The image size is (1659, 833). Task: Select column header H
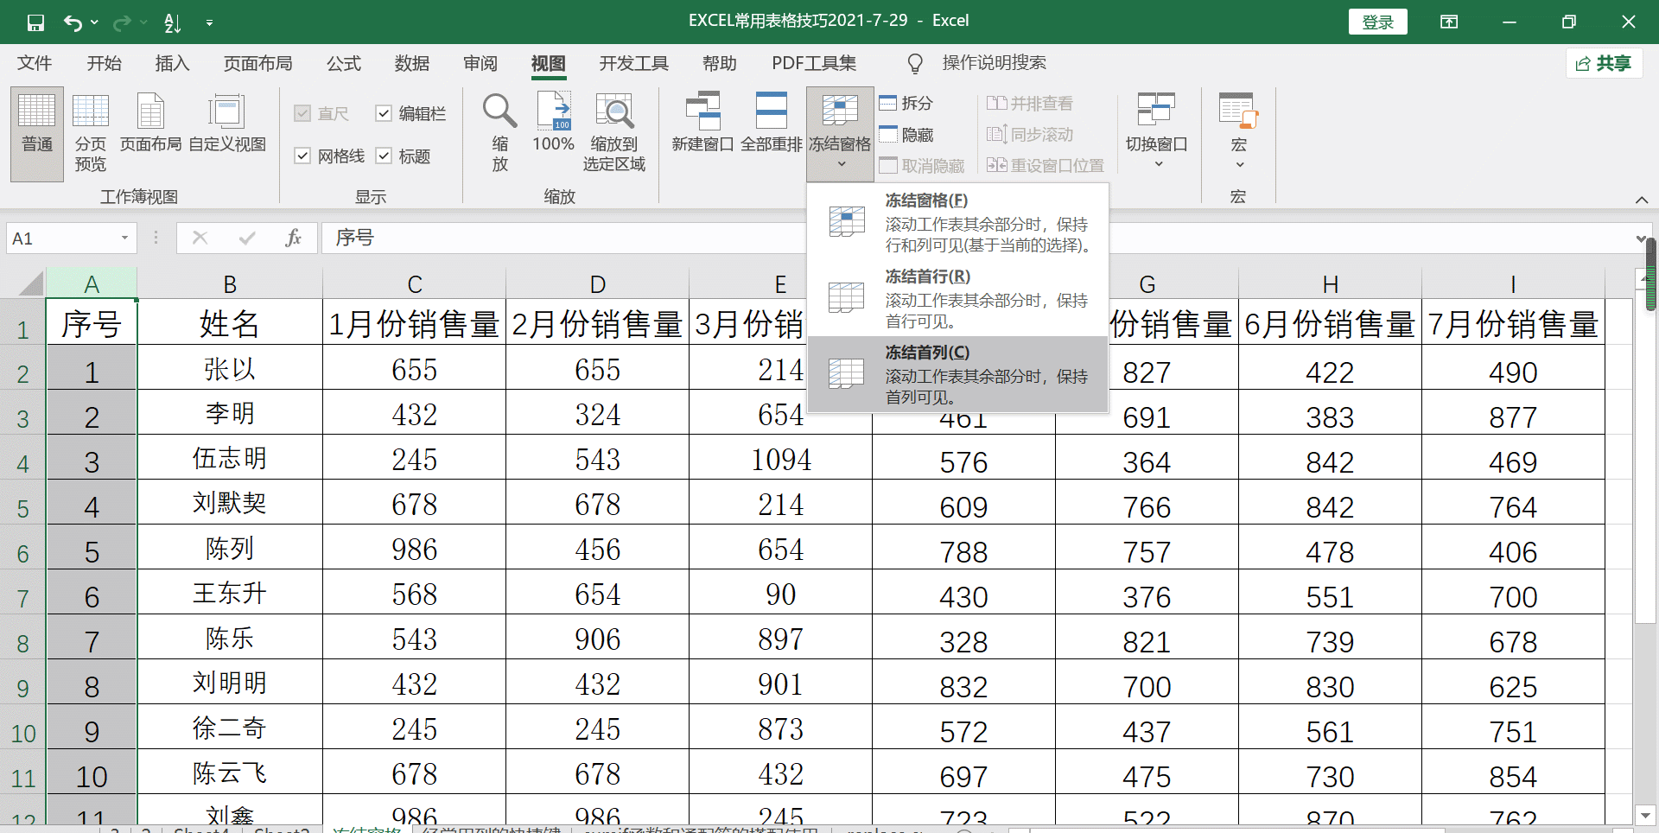click(x=1330, y=283)
